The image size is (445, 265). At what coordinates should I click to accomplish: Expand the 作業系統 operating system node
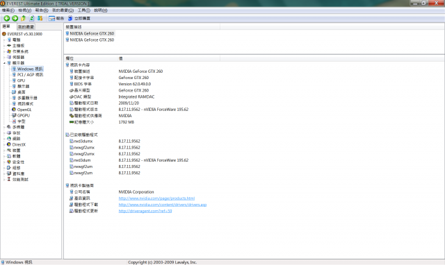4,51
